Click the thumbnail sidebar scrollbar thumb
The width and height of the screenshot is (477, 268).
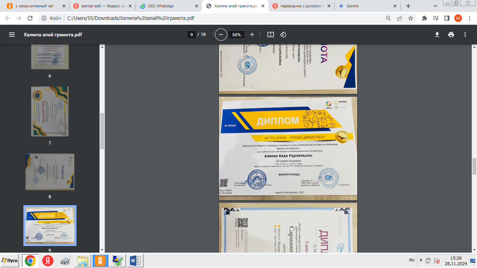(102, 131)
